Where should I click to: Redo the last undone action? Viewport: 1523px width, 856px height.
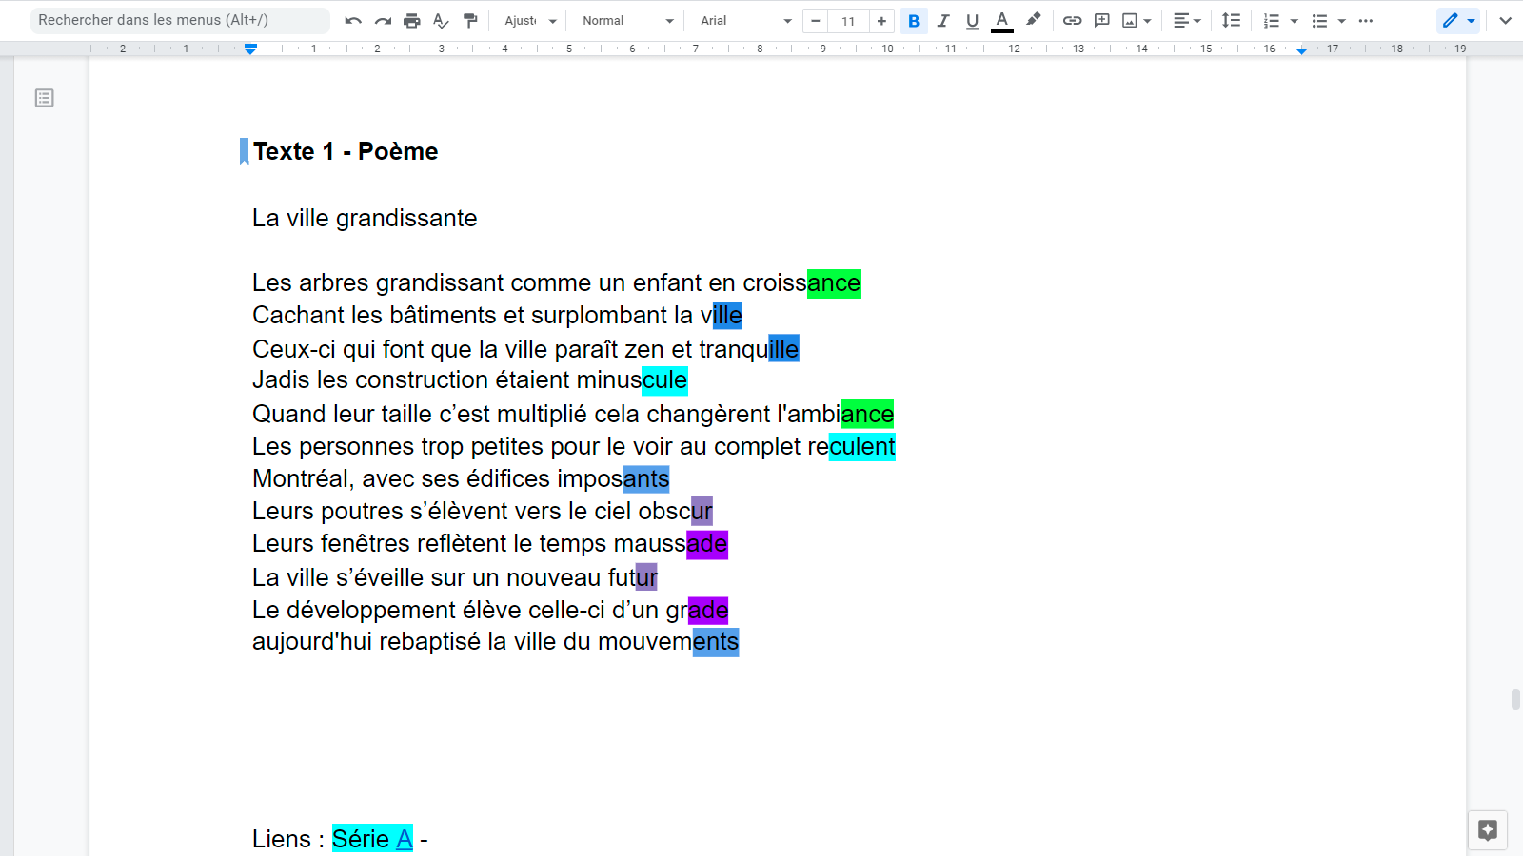[383, 20]
